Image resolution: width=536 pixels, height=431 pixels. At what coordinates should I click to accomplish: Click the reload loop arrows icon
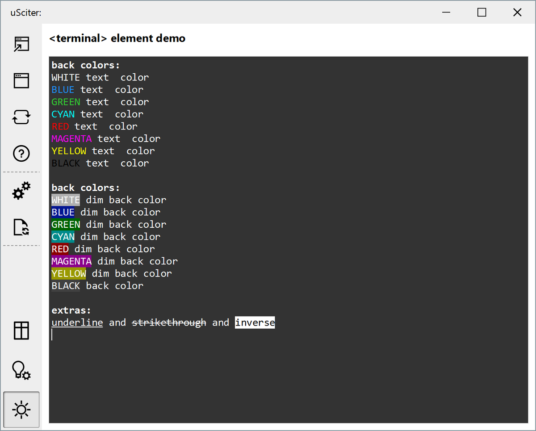pos(21,117)
